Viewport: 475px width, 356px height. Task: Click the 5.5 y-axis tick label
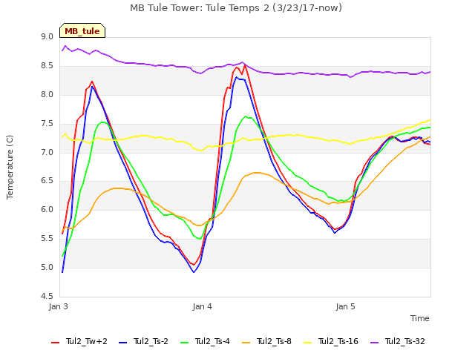pos(47,239)
